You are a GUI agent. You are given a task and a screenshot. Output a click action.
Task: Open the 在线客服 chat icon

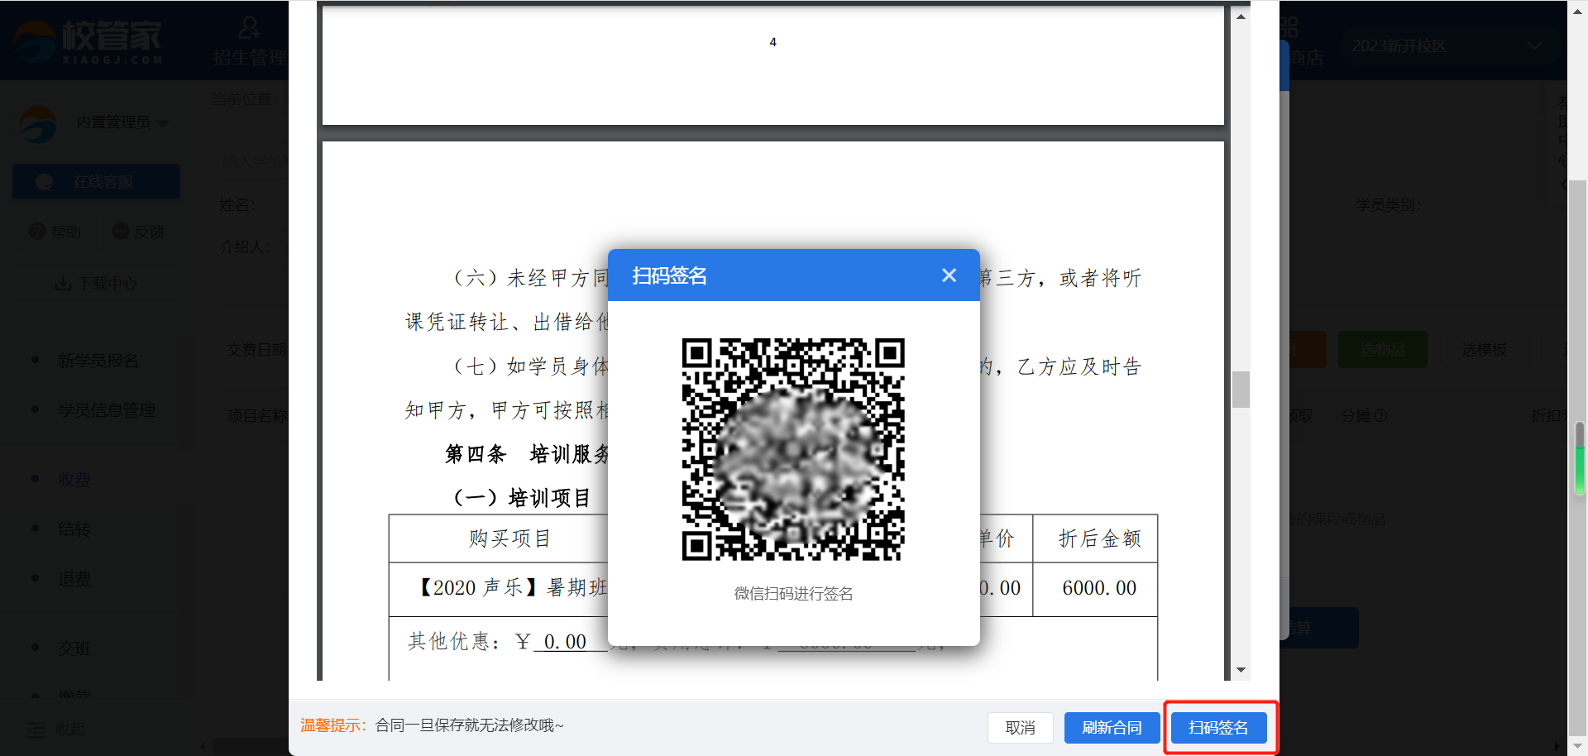click(45, 182)
